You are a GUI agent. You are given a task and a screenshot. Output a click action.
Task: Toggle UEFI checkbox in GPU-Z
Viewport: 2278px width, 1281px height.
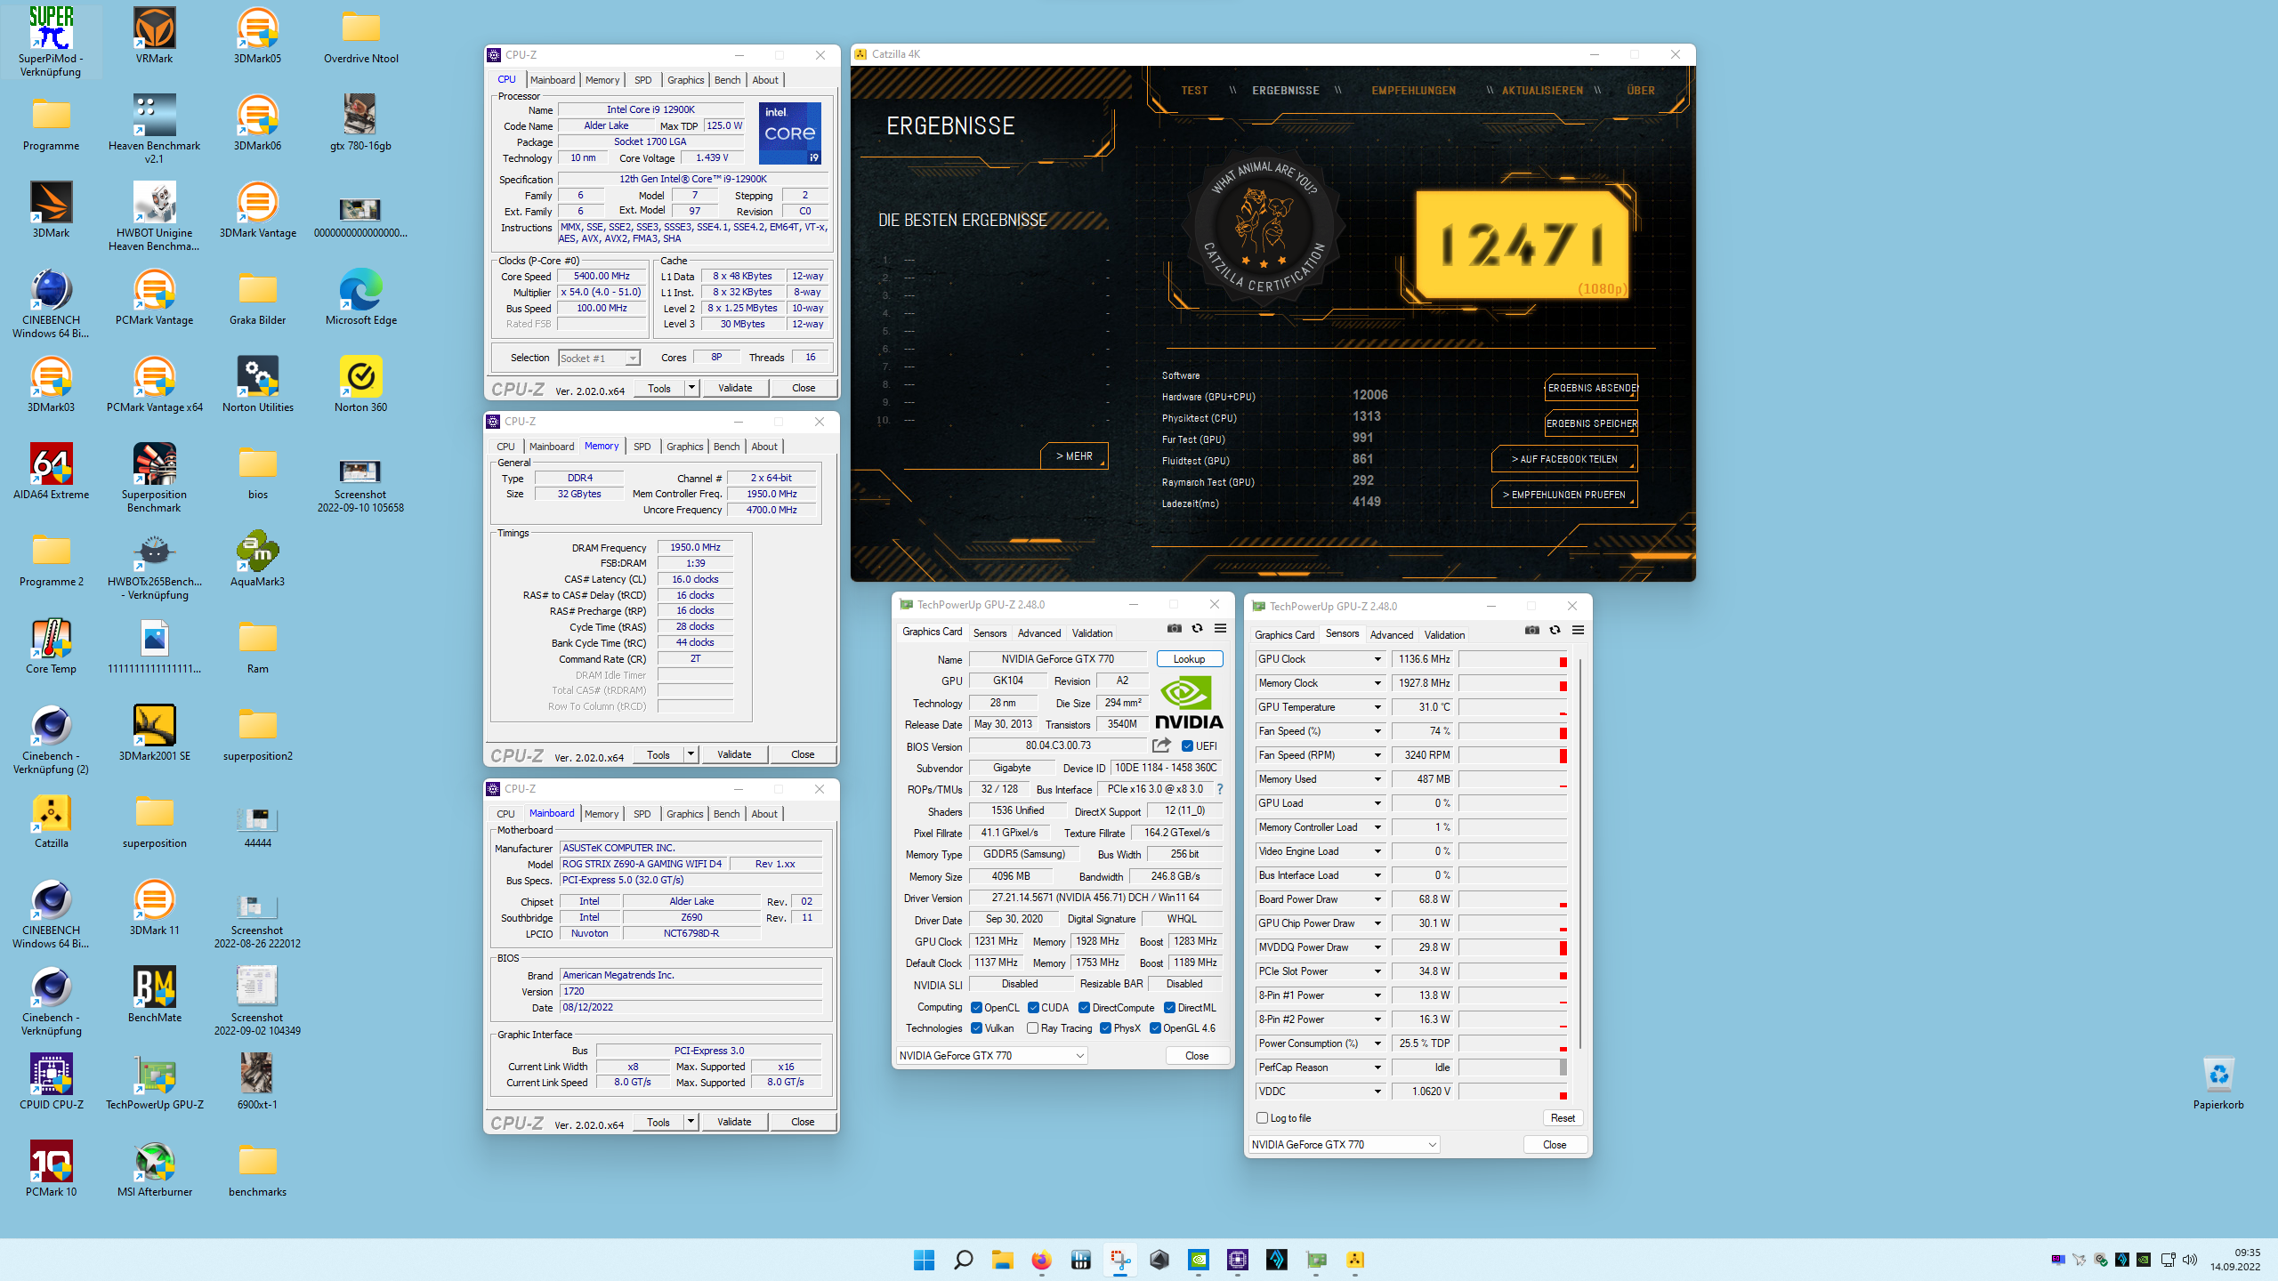1187,745
